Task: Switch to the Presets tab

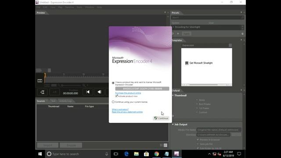Action: (x=176, y=13)
